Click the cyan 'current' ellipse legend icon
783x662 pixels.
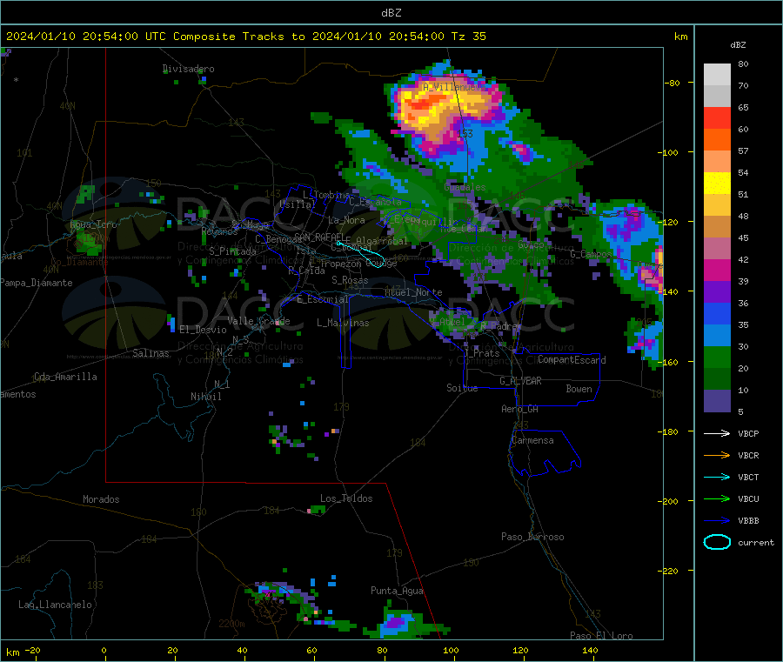tap(717, 542)
